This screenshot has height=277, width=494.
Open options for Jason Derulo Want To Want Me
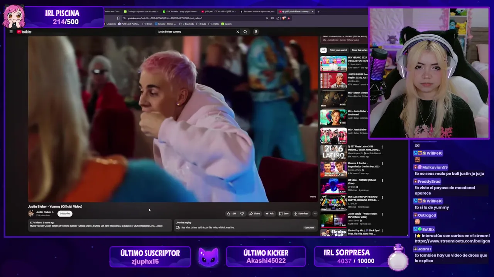point(382,214)
